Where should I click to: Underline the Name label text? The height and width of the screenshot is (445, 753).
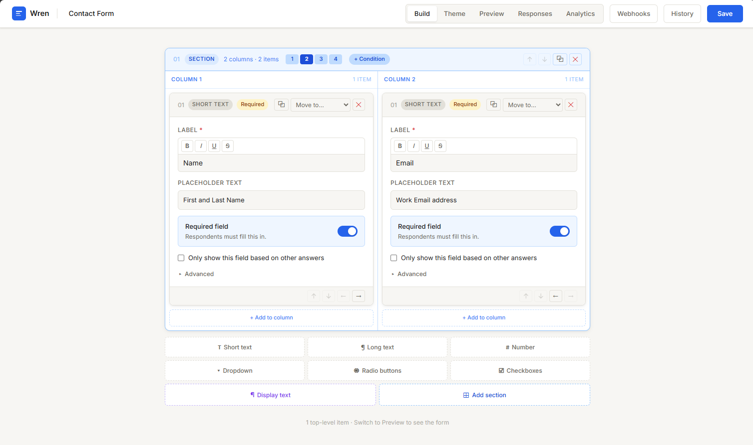point(214,146)
